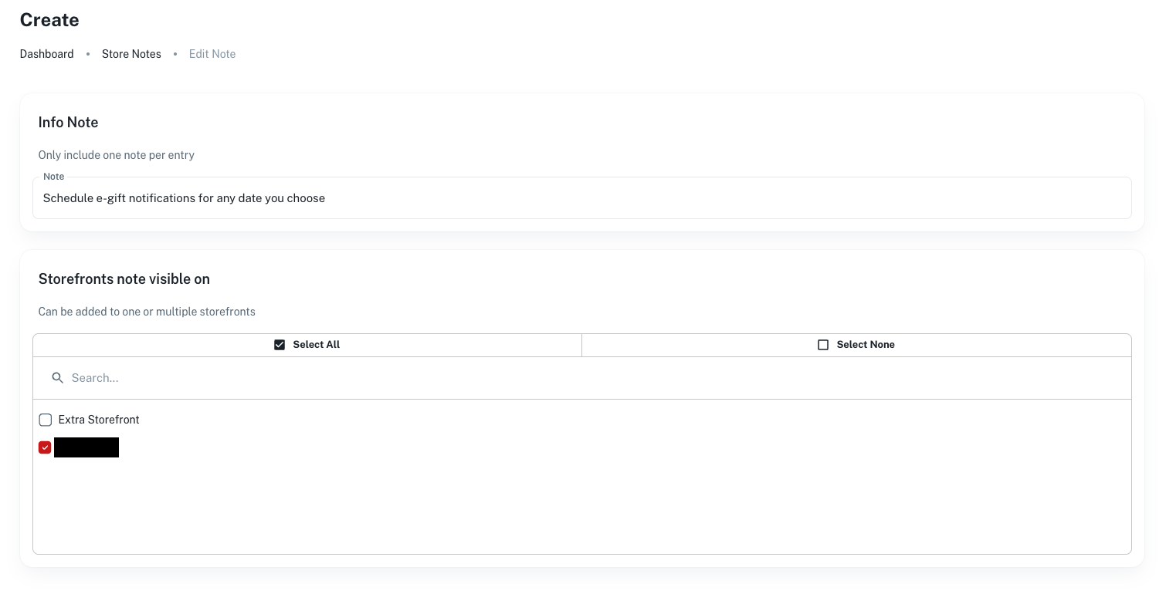Viewport: 1166px width, 594px height.
Task: Click the blacked-out storefront name
Action: tap(86, 447)
